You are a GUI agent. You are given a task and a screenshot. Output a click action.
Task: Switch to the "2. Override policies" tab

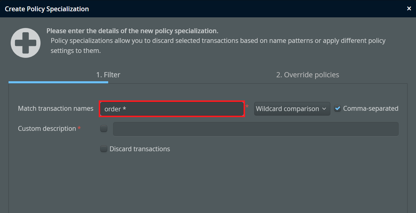click(x=308, y=75)
